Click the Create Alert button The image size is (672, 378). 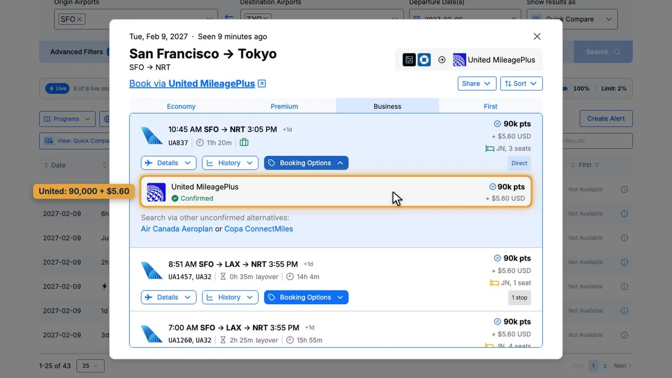[606, 119]
